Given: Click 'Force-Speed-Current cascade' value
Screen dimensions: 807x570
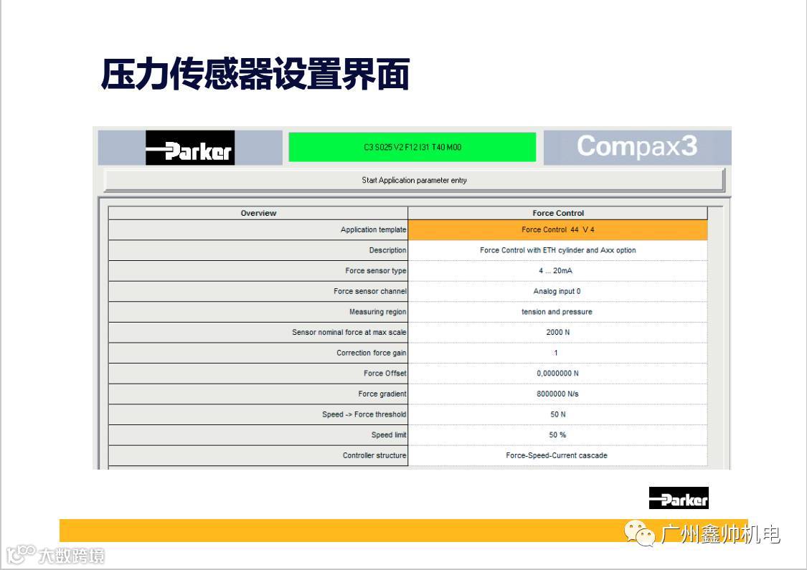Looking at the screenshot, I should (557, 456).
